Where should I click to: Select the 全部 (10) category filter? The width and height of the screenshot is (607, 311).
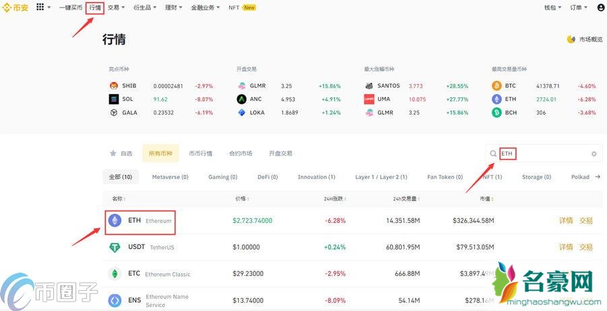[121, 177]
